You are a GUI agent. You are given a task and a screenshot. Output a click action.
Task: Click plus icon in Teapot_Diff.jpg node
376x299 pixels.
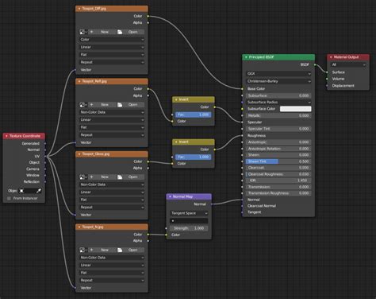(91, 32)
